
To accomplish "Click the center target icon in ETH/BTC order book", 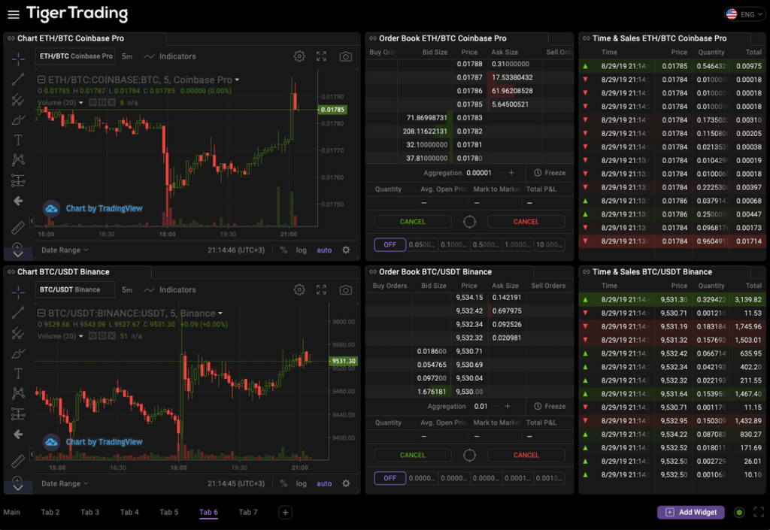I will coord(469,222).
